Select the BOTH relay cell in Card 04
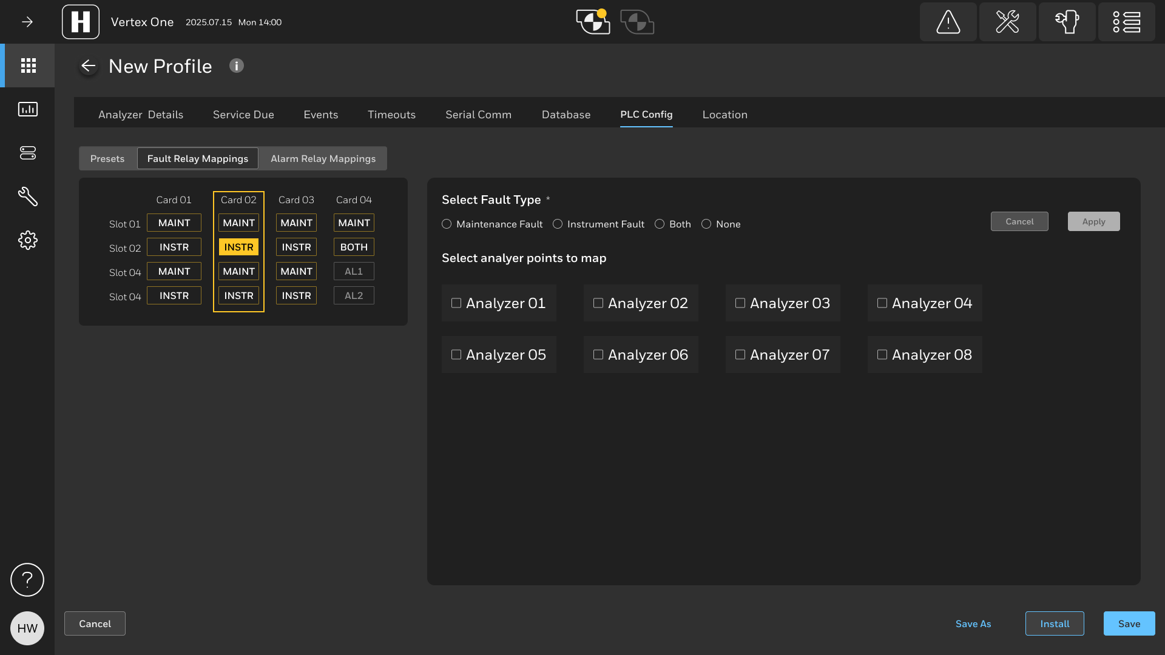This screenshot has height=655, width=1165. (354, 247)
